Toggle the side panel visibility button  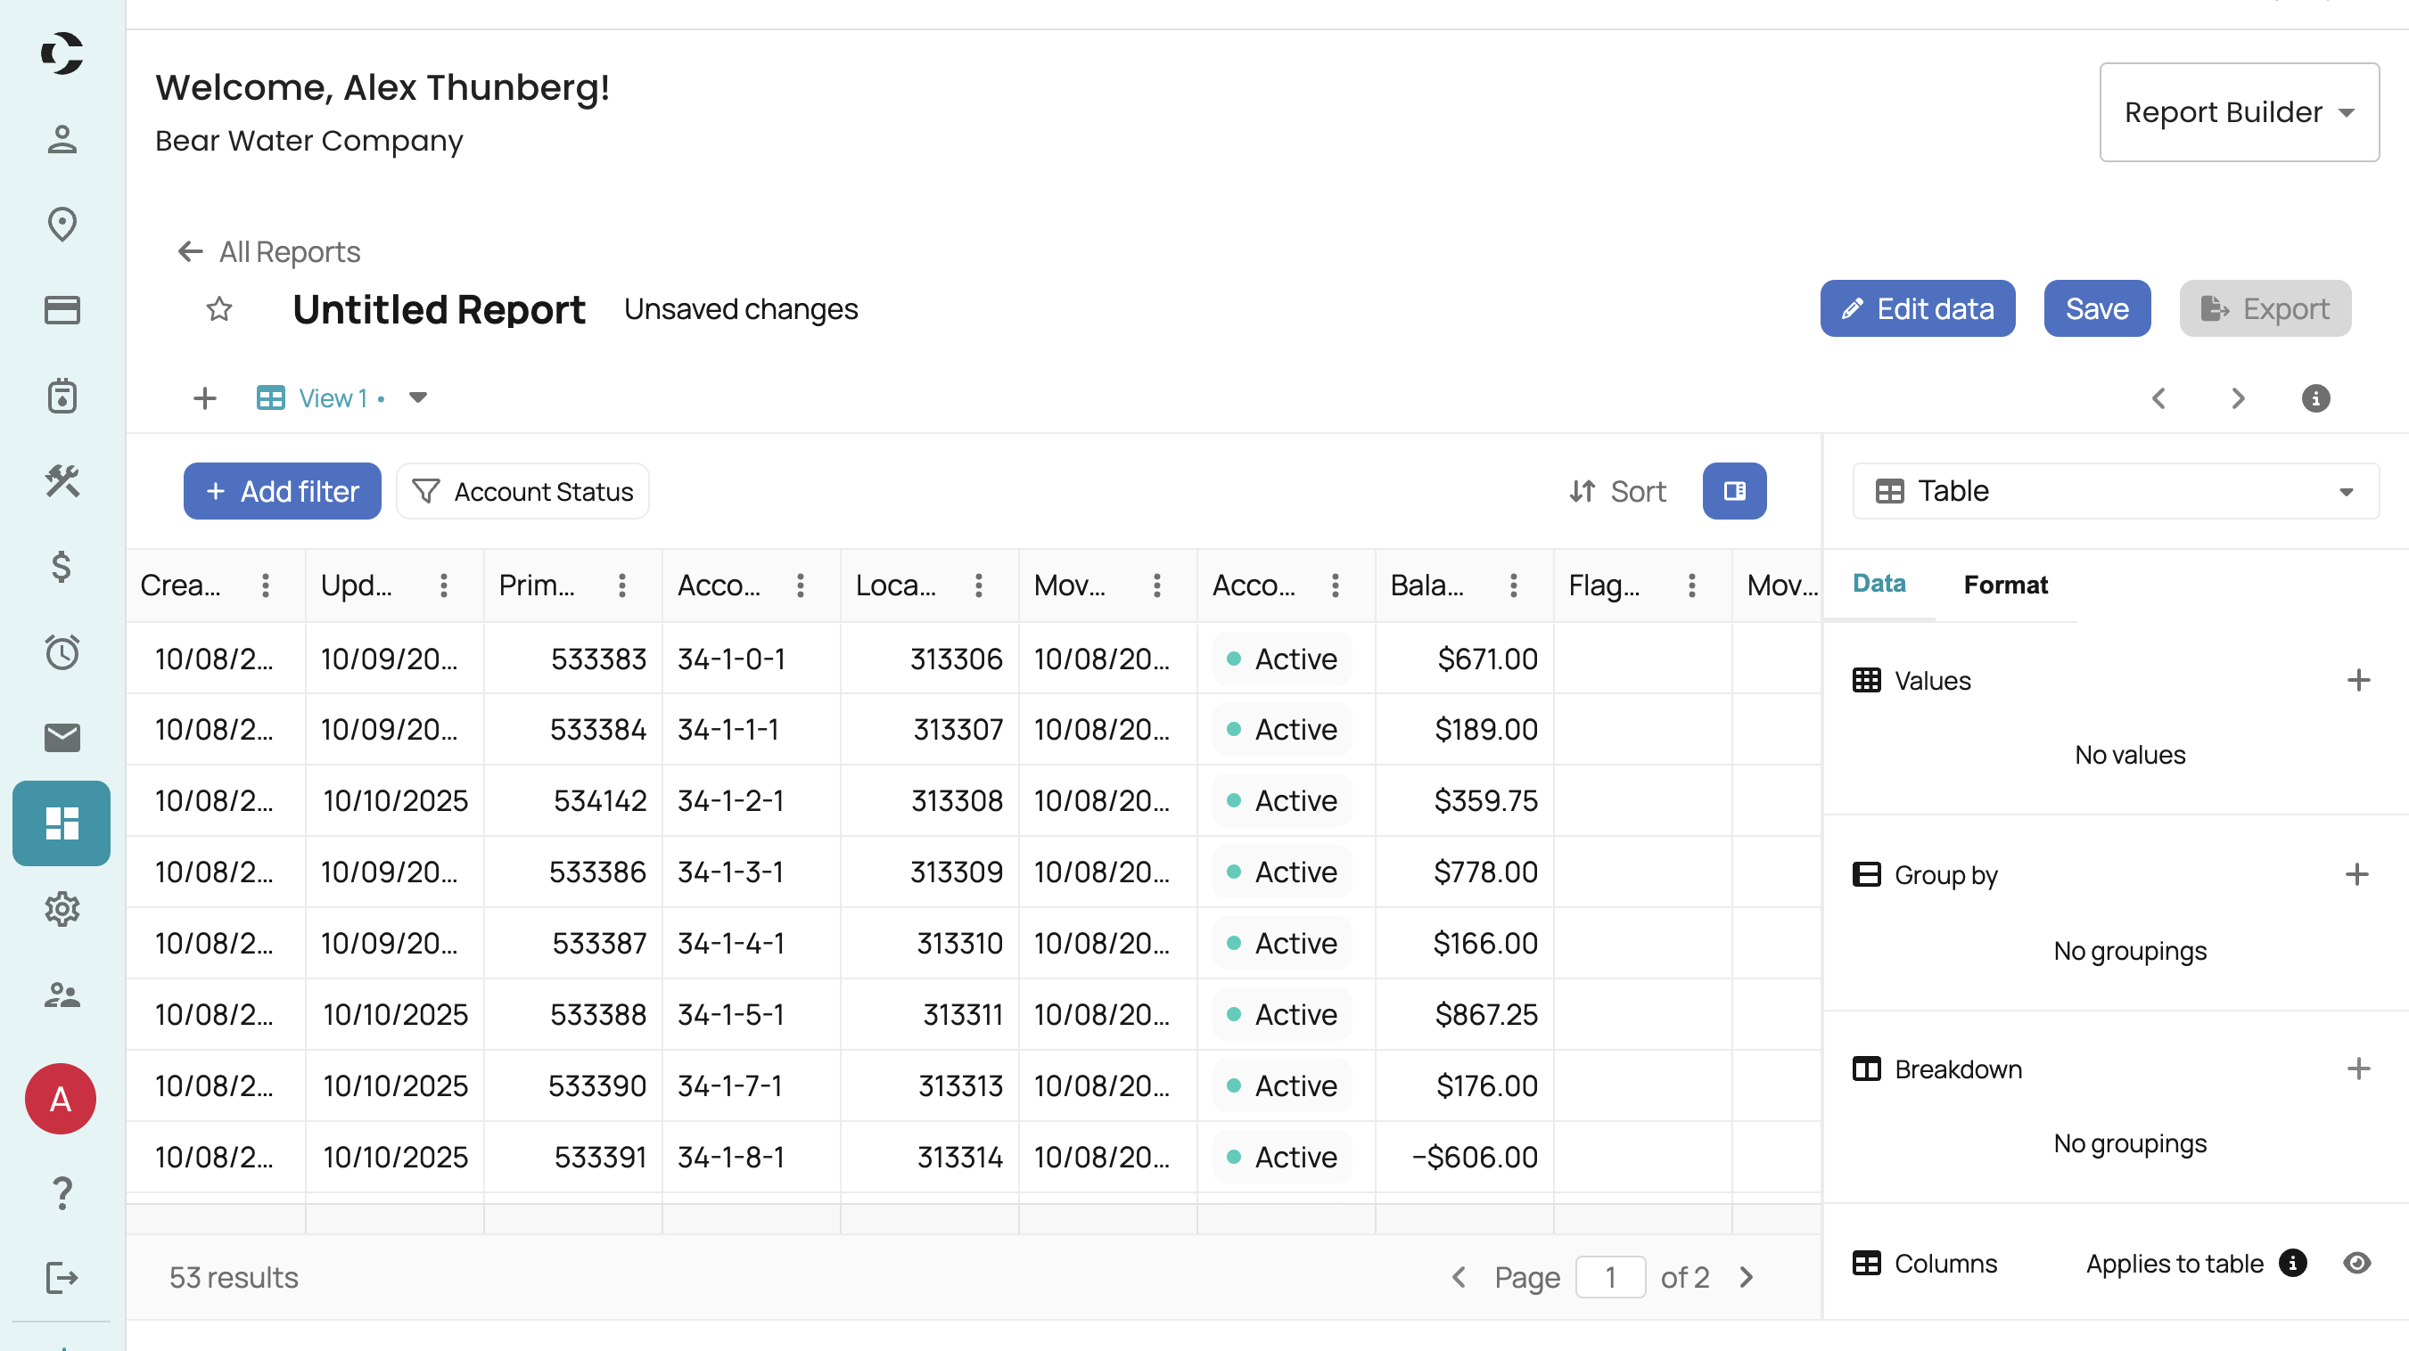click(1734, 491)
